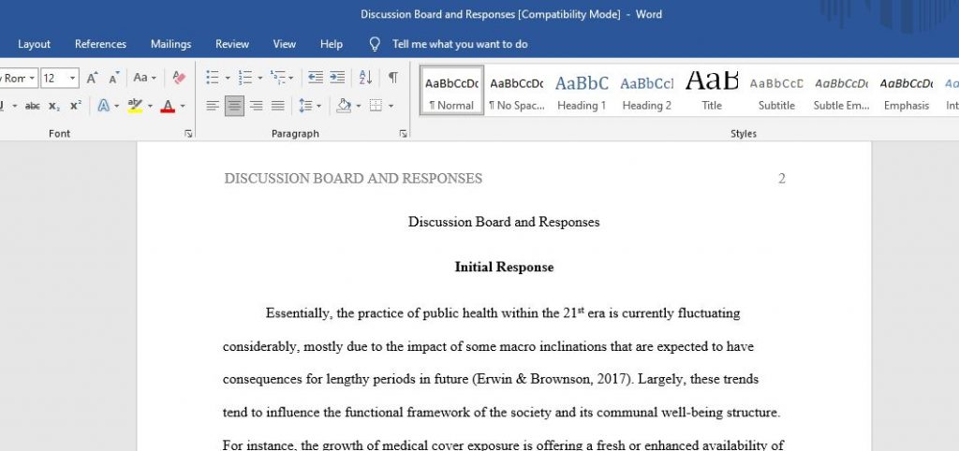Image resolution: width=959 pixels, height=451 pixels.
Task: Justify the paragraph text
Action: pos(277,106)
